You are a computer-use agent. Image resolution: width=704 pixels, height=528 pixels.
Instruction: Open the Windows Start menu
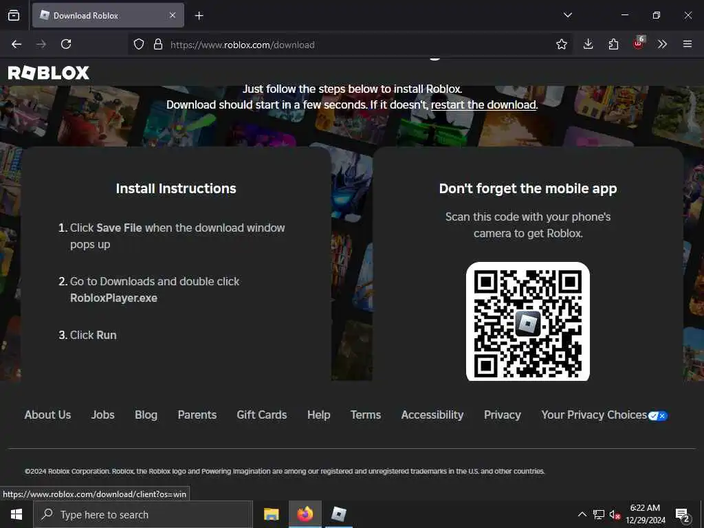pyautogui.click(x=16, y=514)
